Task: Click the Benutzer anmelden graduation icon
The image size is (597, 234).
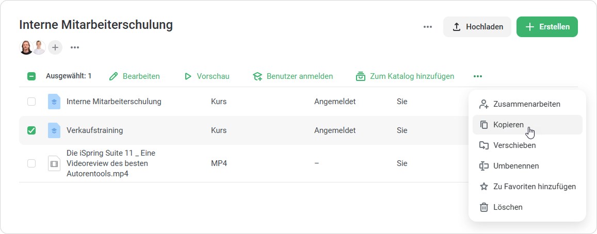Action: 257,76
